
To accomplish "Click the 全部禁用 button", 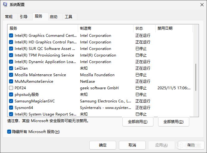I will (173, 122).
